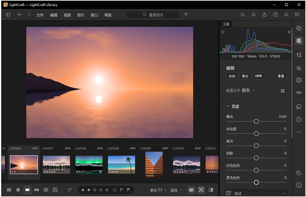Go back with the left arrow
The image size is (306, 197).
point(19,15)
